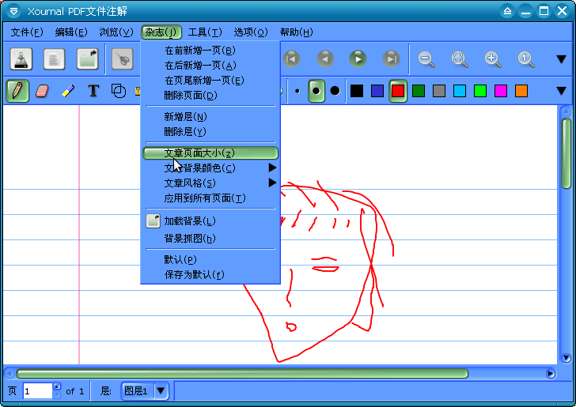Select the Highlighter tool
This screenshot has height=407, width=576.
(x=68, y=91)
